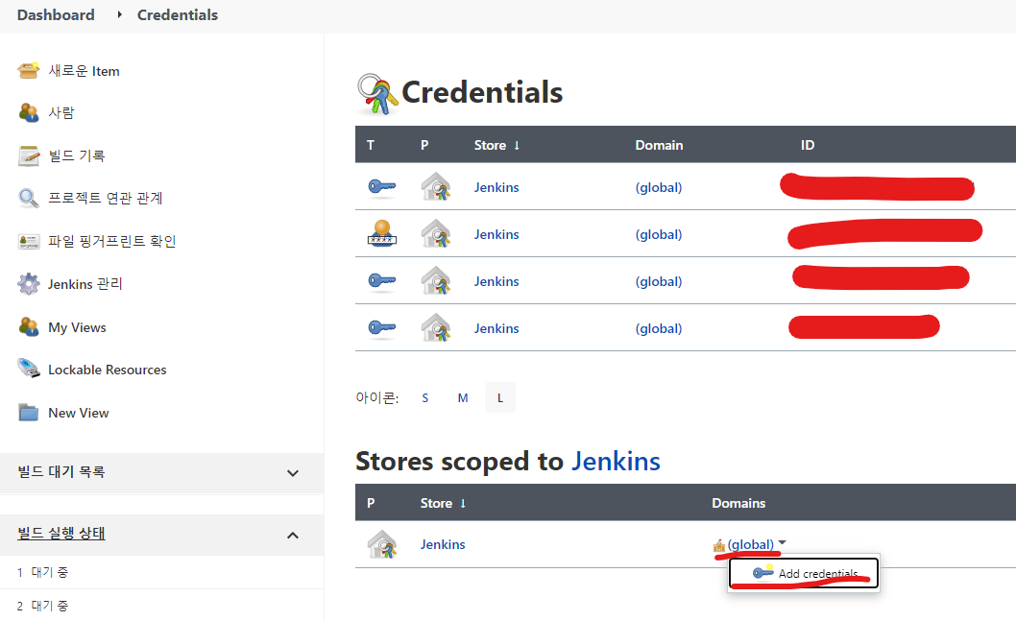This screenshot has width=1016, height=621.
Task: Set icon size to L
Action: coord(500,397)
